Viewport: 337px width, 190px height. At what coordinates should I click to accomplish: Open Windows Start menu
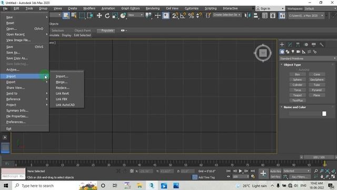[6, 186]
